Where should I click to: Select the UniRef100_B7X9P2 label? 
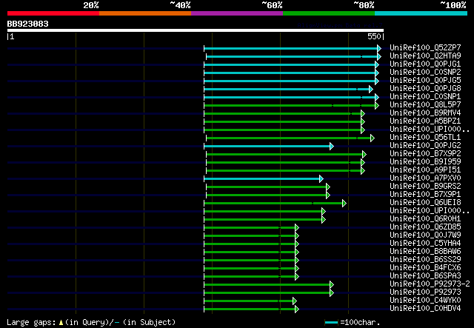(425, 154)
